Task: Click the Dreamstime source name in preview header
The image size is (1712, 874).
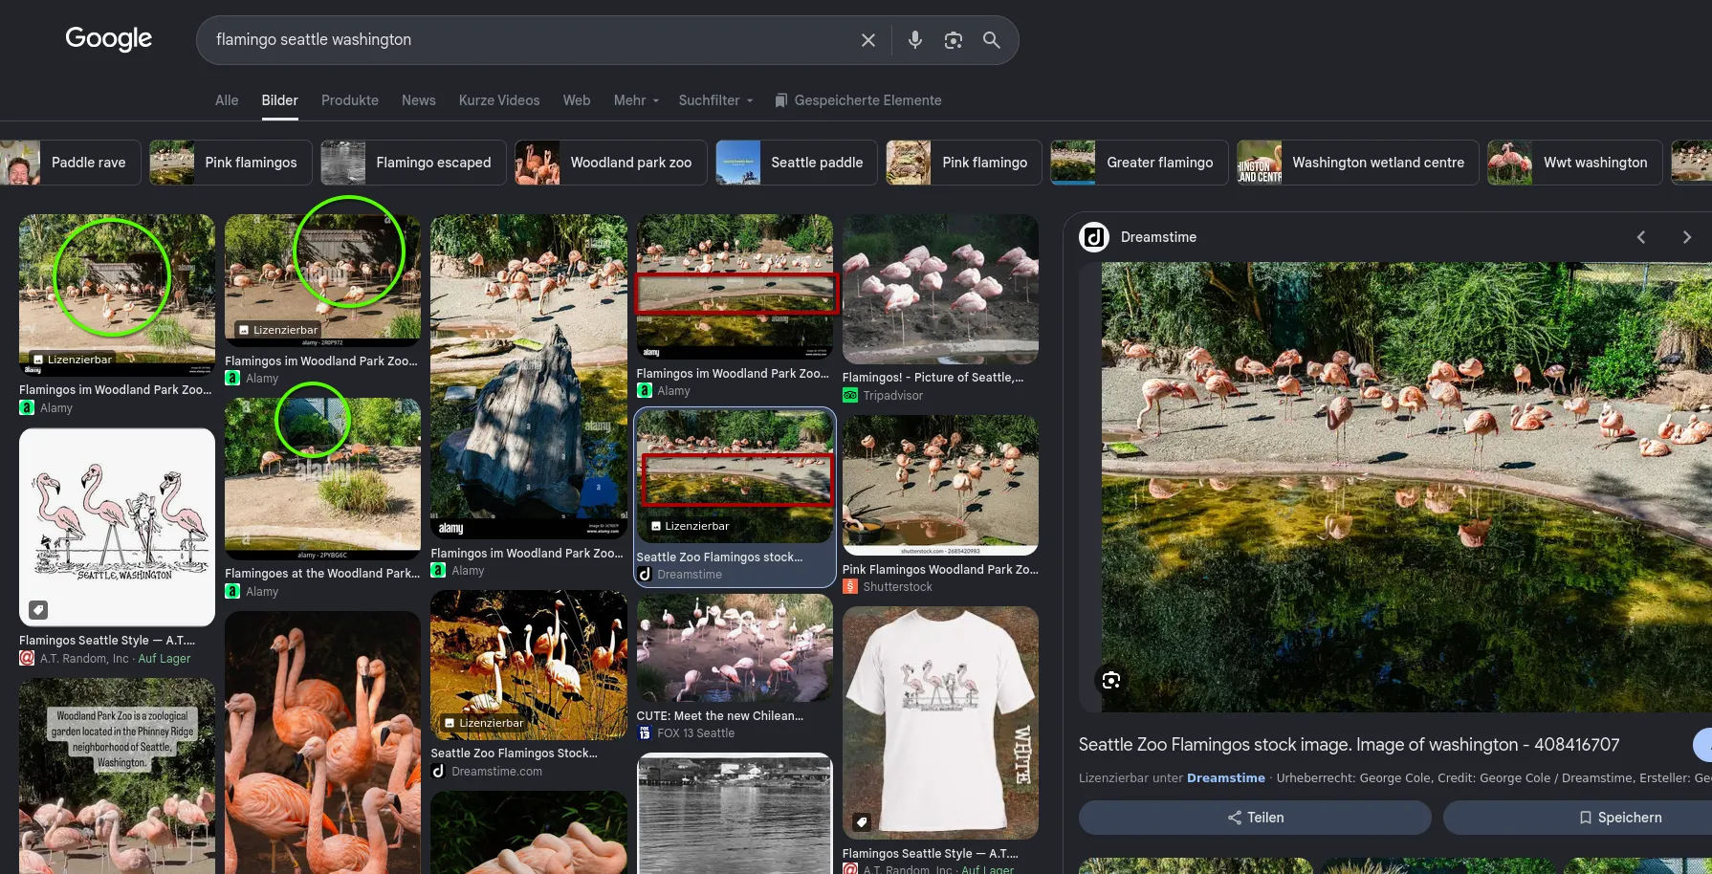Action: point(1158,237)
